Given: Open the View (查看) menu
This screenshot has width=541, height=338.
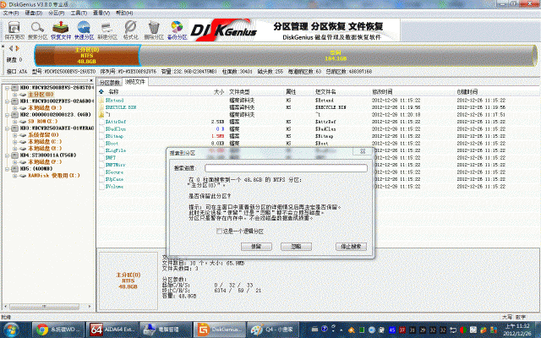Looking at the screenshot, I should [x=101, y=13].
